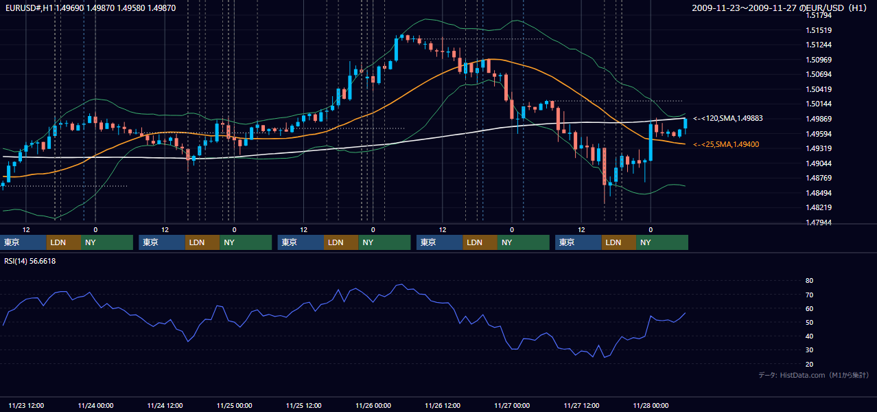
Task: Select the 11/28 00:00 time axis label
Action: coord(651,406)
